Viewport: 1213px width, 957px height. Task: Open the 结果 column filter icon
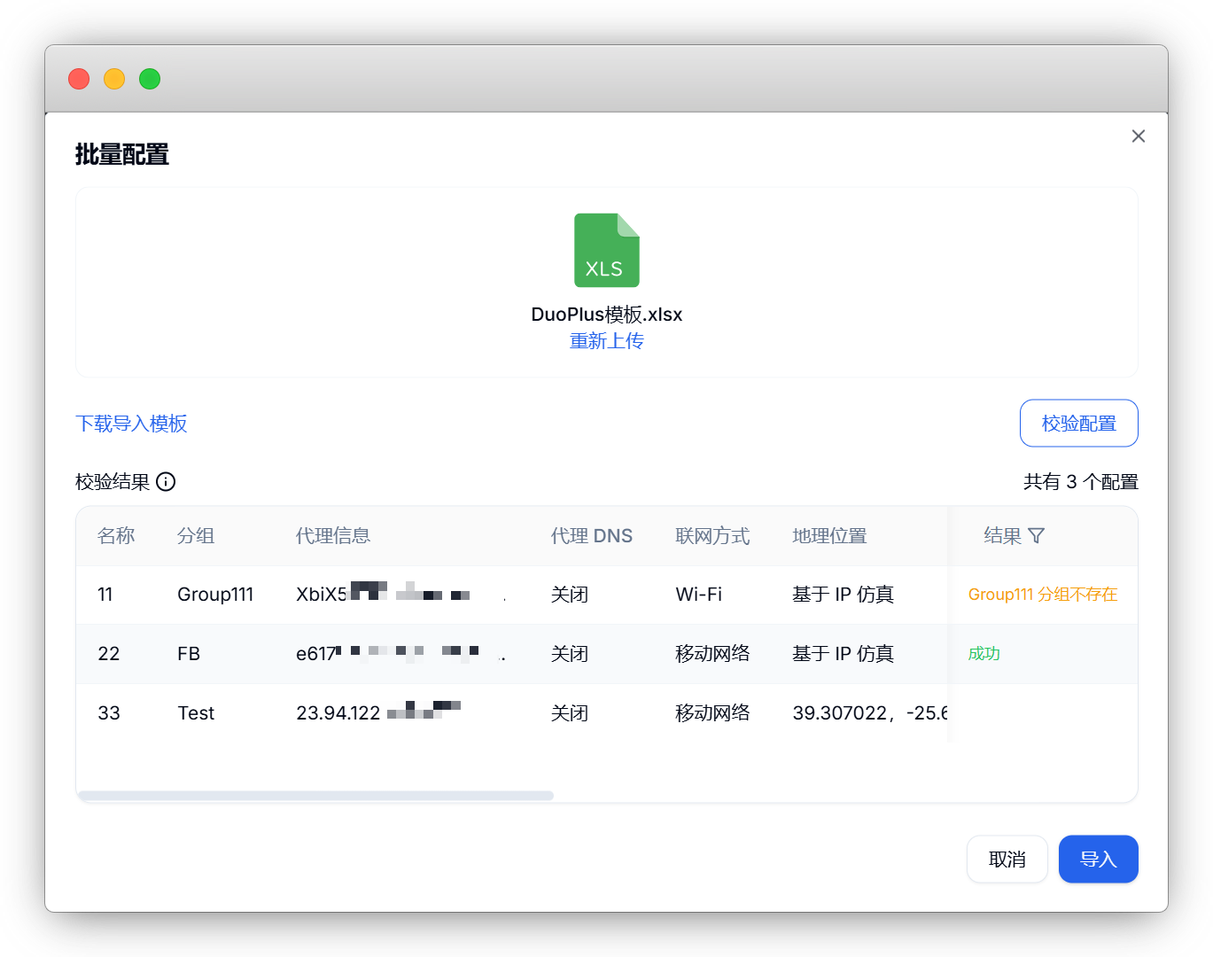pyautogui.click(x=1036, y=535)
